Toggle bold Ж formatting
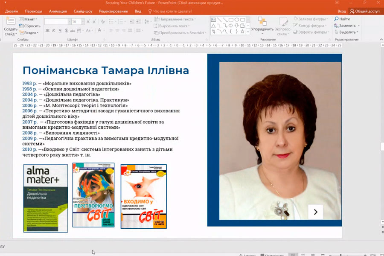The width and height of the screenshot is (384, 256). tap(47, 30)
